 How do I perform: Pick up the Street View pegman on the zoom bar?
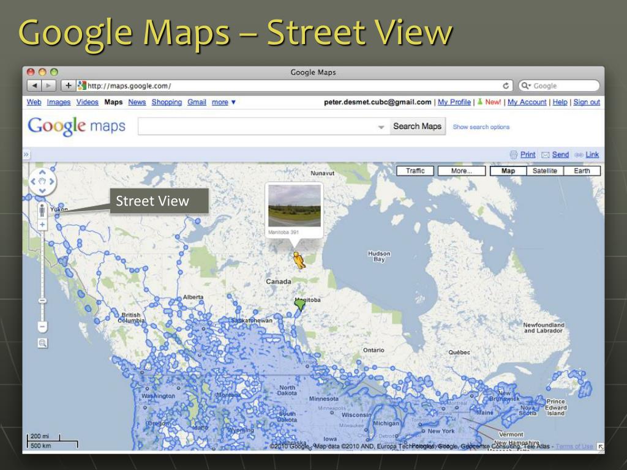point(42,210)
